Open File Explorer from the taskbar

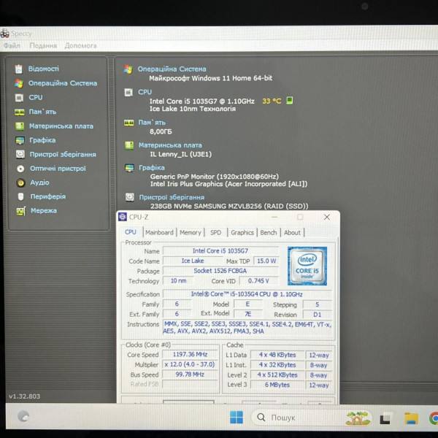(x=412, y=418)
